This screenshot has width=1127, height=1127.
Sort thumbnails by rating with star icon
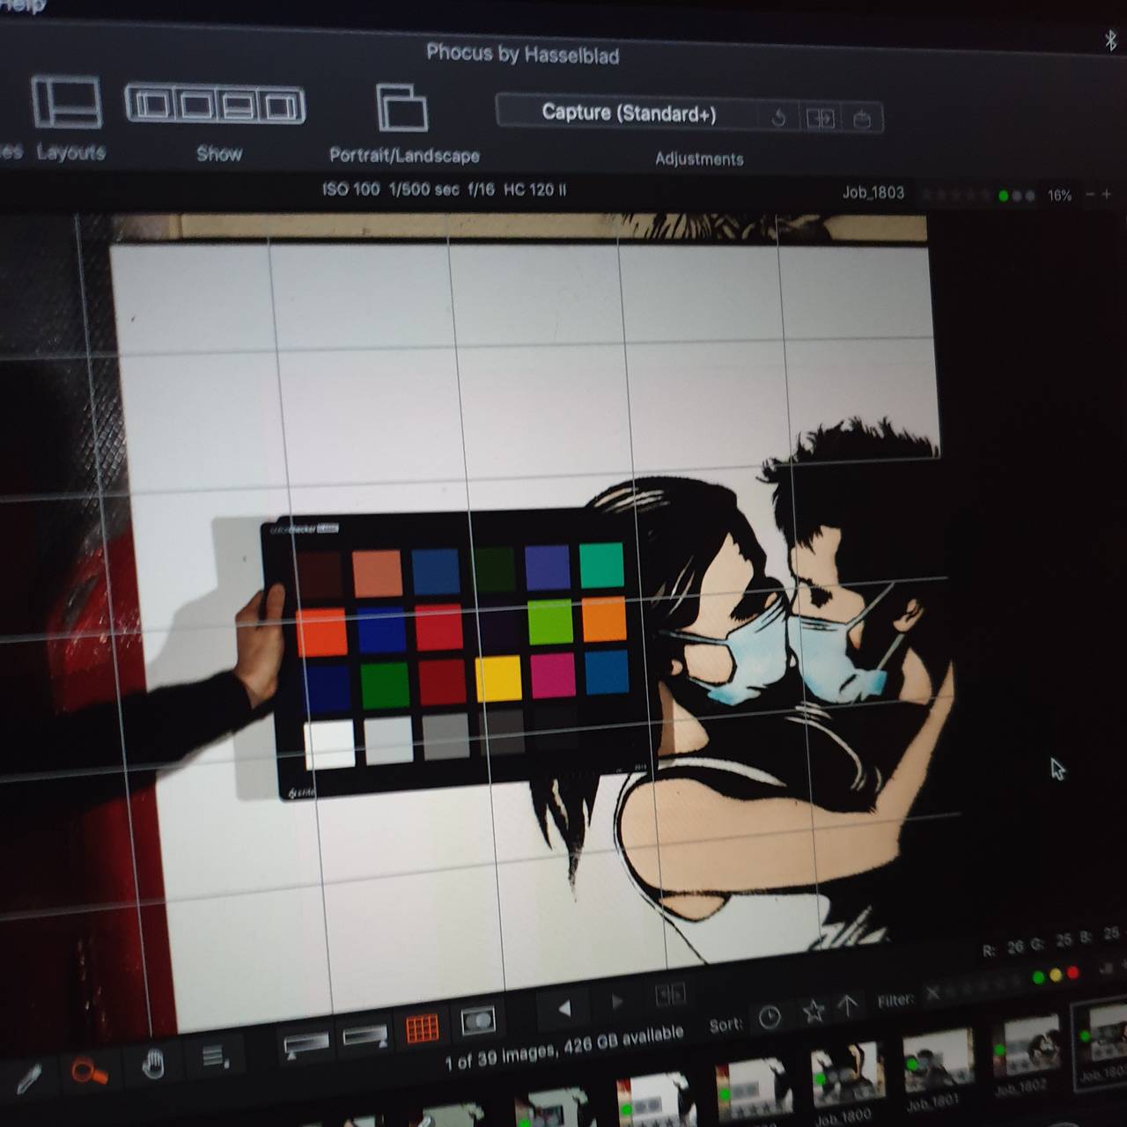[x=813, y=1012]
